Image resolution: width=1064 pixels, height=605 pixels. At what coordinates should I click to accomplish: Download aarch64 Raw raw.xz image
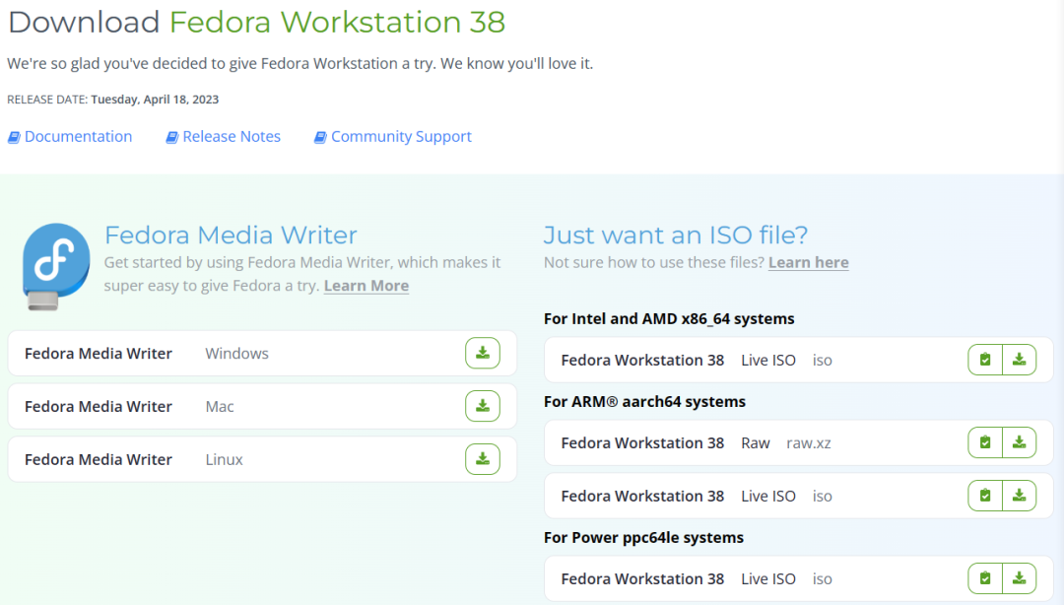point(1020,442)
